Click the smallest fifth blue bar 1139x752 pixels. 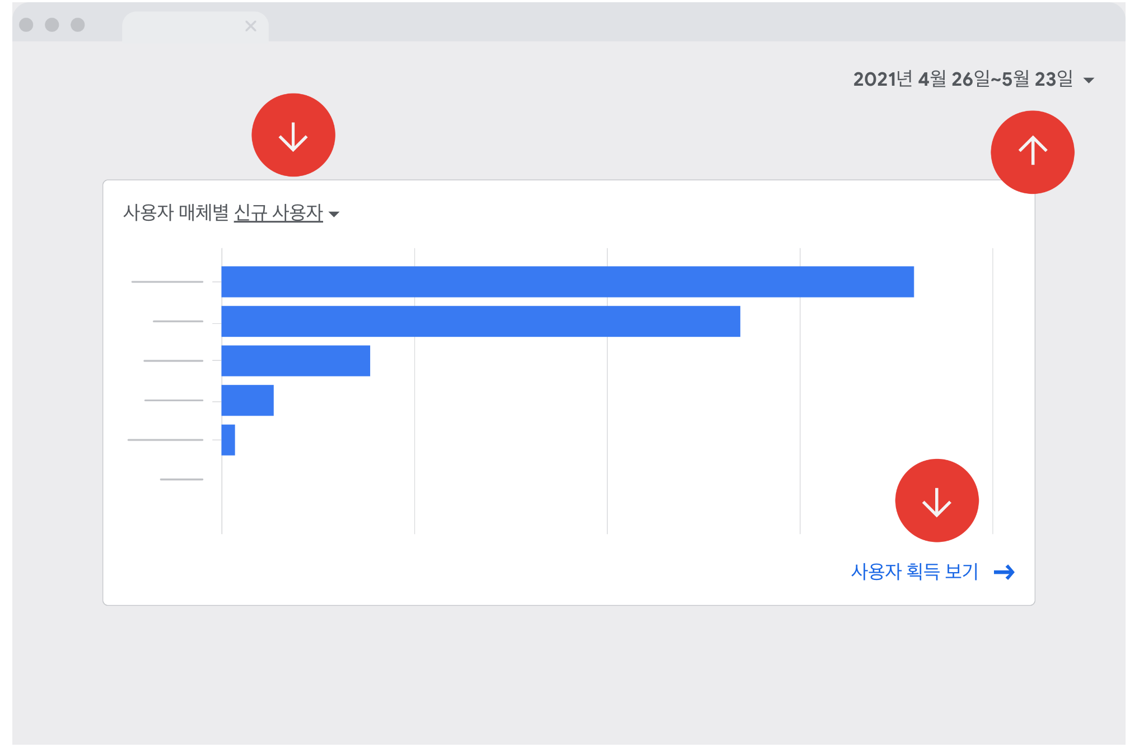(x=228, y=440)
